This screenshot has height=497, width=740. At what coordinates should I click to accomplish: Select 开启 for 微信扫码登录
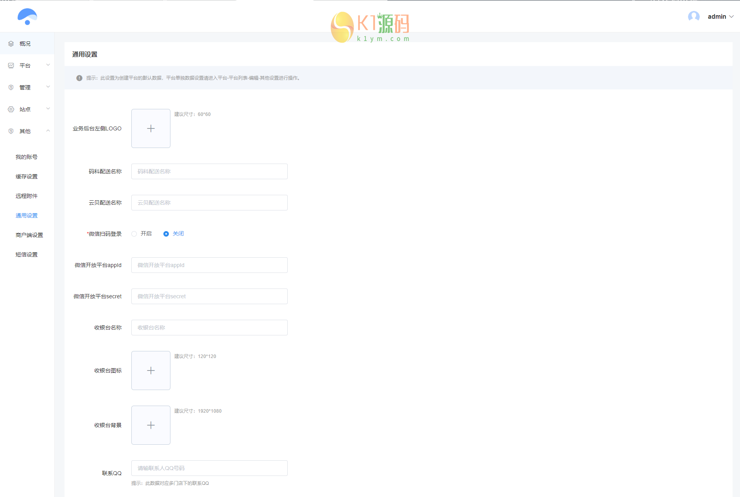pos(134,234)
